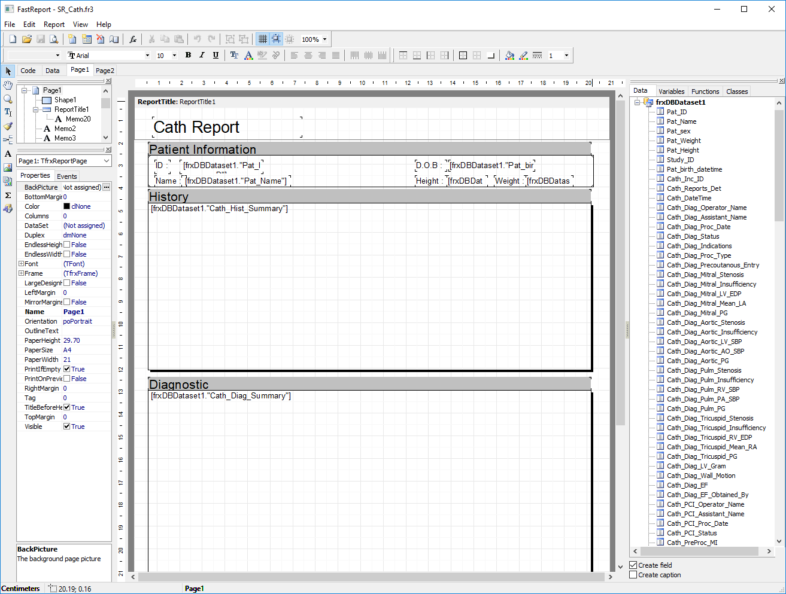This screenshot has height=594, width=786.
Task: Select the Pat_Name field in dataset
Action: (x=681, y=121)
